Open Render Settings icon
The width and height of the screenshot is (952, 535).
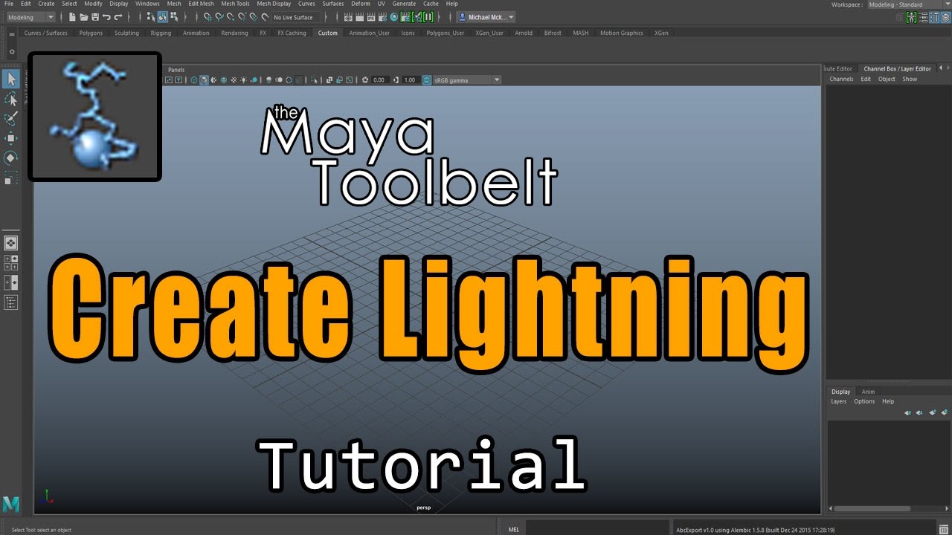point(382,16)
